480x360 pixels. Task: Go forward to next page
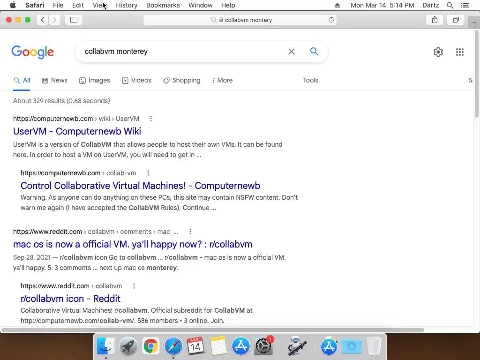54,20
